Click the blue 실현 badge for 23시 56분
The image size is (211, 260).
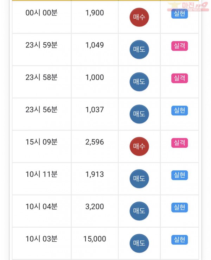(x=179, y=110)
